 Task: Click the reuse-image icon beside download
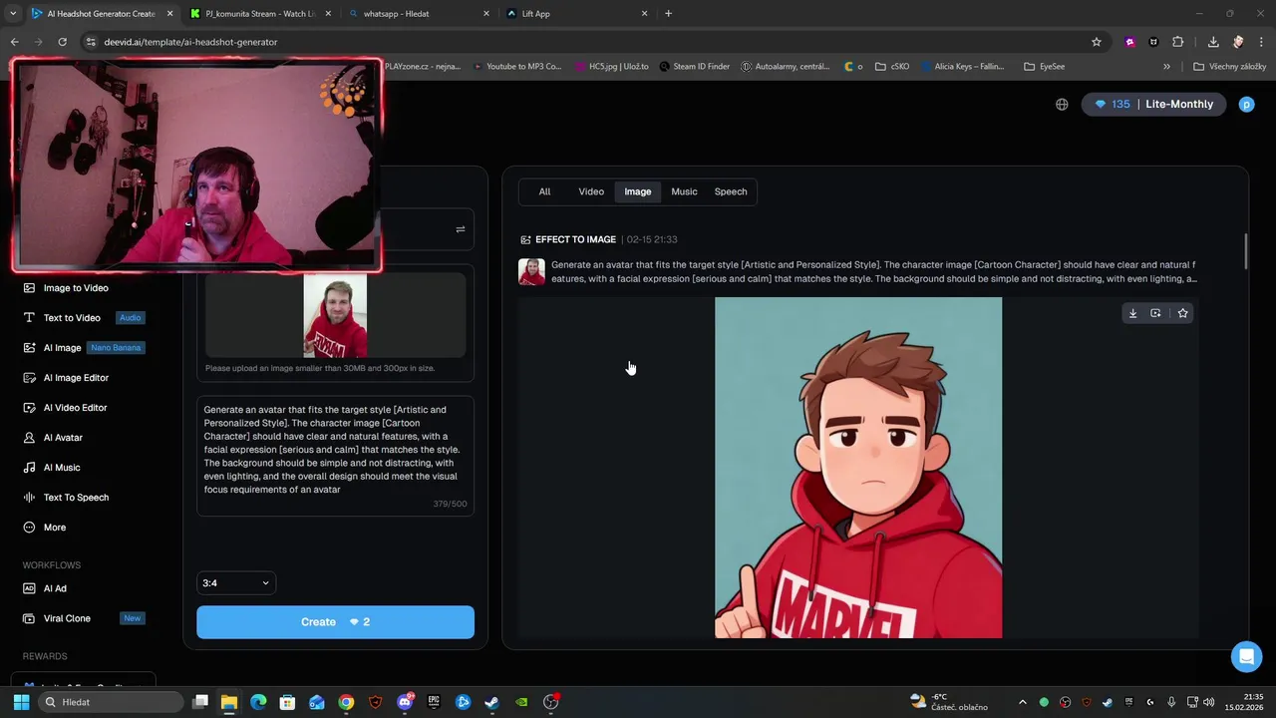1155,313
